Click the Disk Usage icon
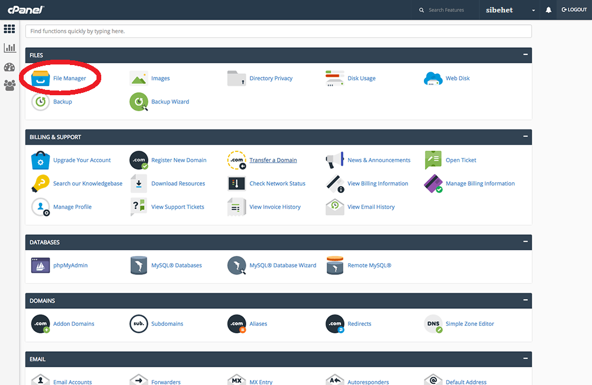The image size is (592, 385). point(335,78)
